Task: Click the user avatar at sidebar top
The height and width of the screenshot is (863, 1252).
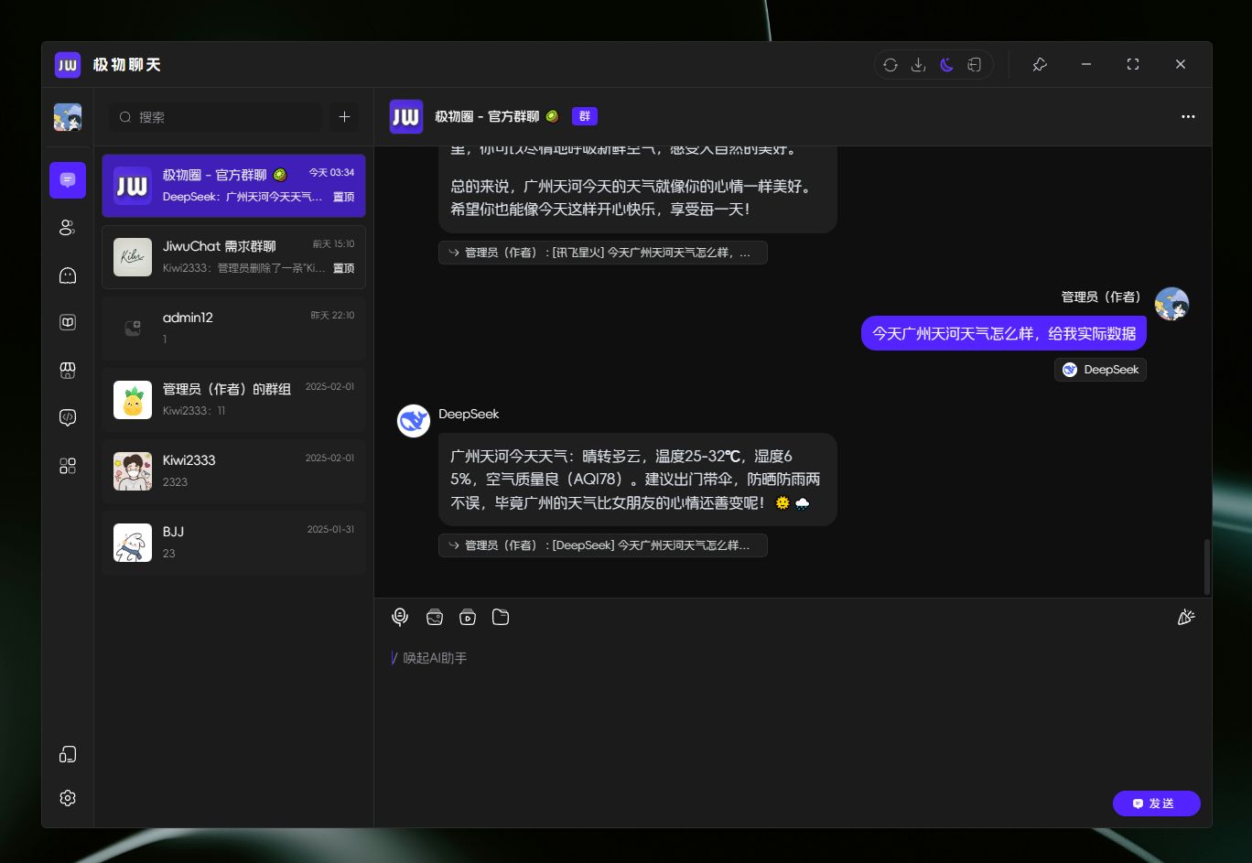Action: pos(68,117)
